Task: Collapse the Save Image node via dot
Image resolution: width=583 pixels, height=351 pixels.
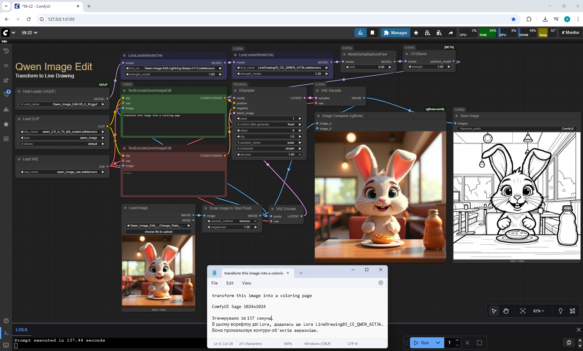Action: (457, 116)
